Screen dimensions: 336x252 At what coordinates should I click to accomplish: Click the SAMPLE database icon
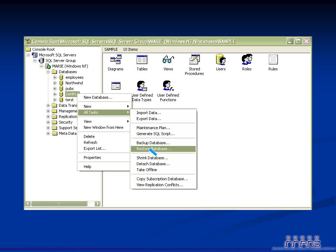tap(61, 94)
